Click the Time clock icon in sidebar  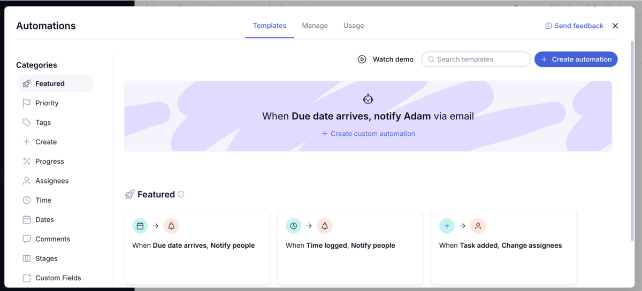(27, 200)
